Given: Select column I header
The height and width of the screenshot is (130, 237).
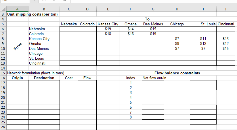Looking at the screenshot, I should (x=203, y=9).
